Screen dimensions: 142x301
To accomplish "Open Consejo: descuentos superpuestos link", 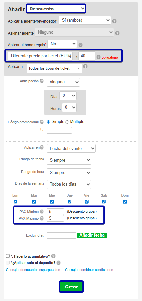I will 33,270.
